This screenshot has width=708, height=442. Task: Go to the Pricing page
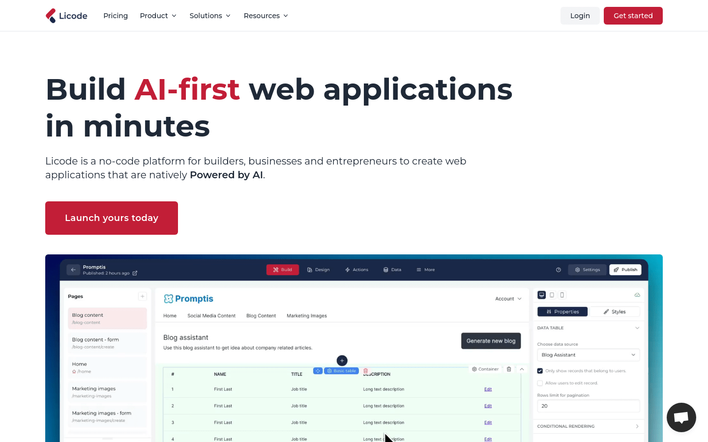click(116, 16)
